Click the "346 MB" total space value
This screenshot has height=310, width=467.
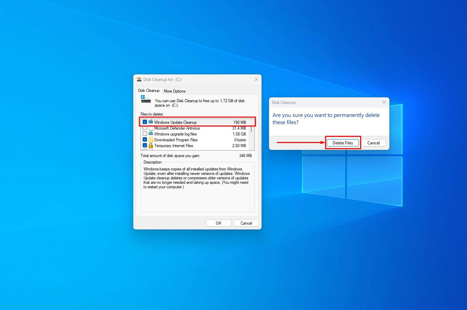point(245,156)
